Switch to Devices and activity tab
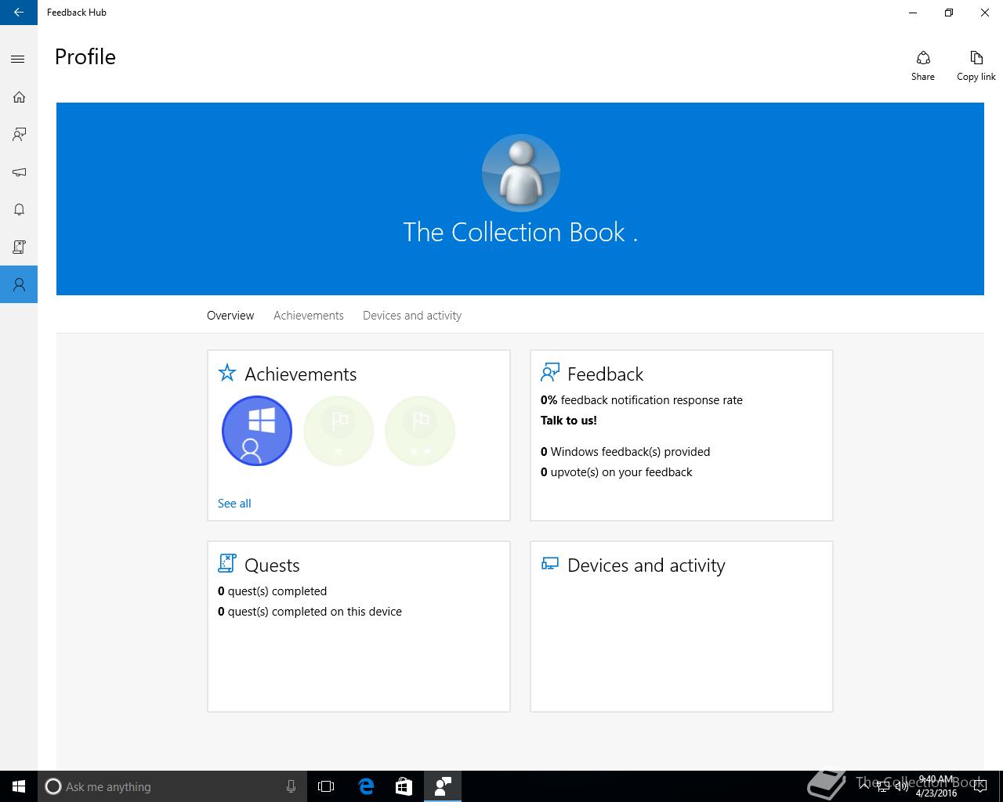 (412, 316)
